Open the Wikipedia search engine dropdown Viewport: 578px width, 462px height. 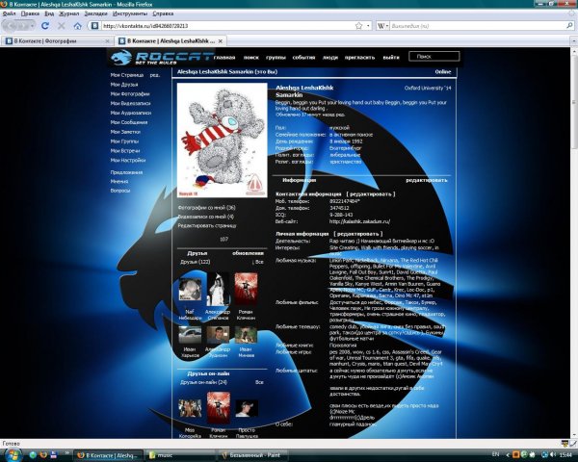[x=383, y=26]
